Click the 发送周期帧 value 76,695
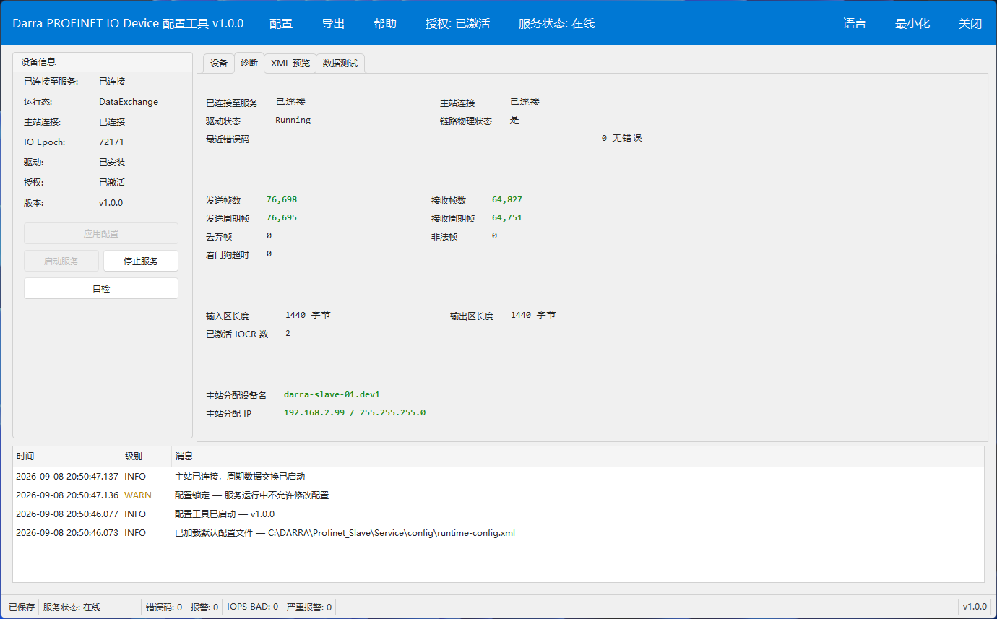Image resolution: width=997 pixels, height=619 pixels. pyautogui.click(x=282, y=217)
